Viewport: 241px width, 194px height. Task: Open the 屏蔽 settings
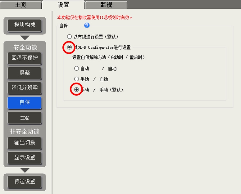click(25, 73)
